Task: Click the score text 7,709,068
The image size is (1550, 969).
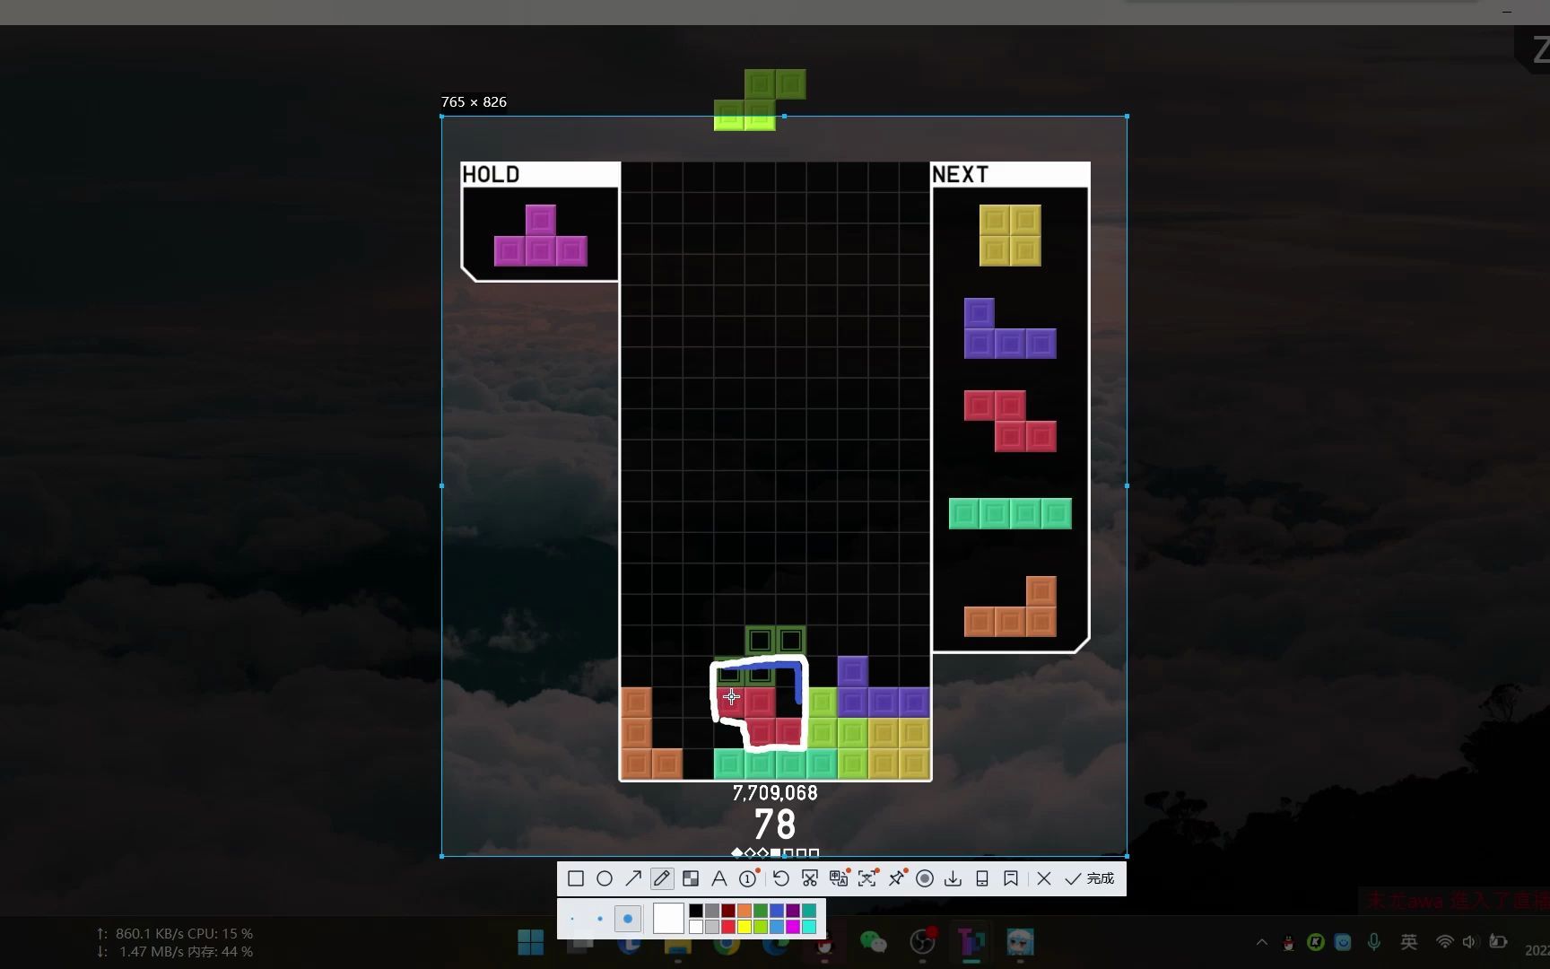Action: coord(775,793)
